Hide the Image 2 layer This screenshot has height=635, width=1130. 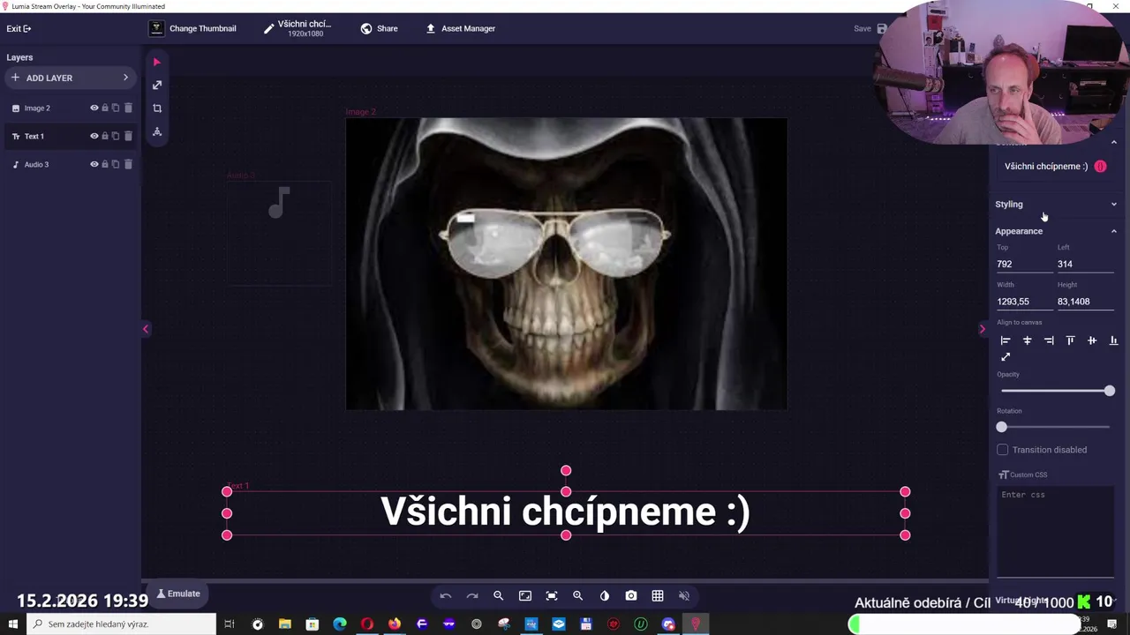94,108
